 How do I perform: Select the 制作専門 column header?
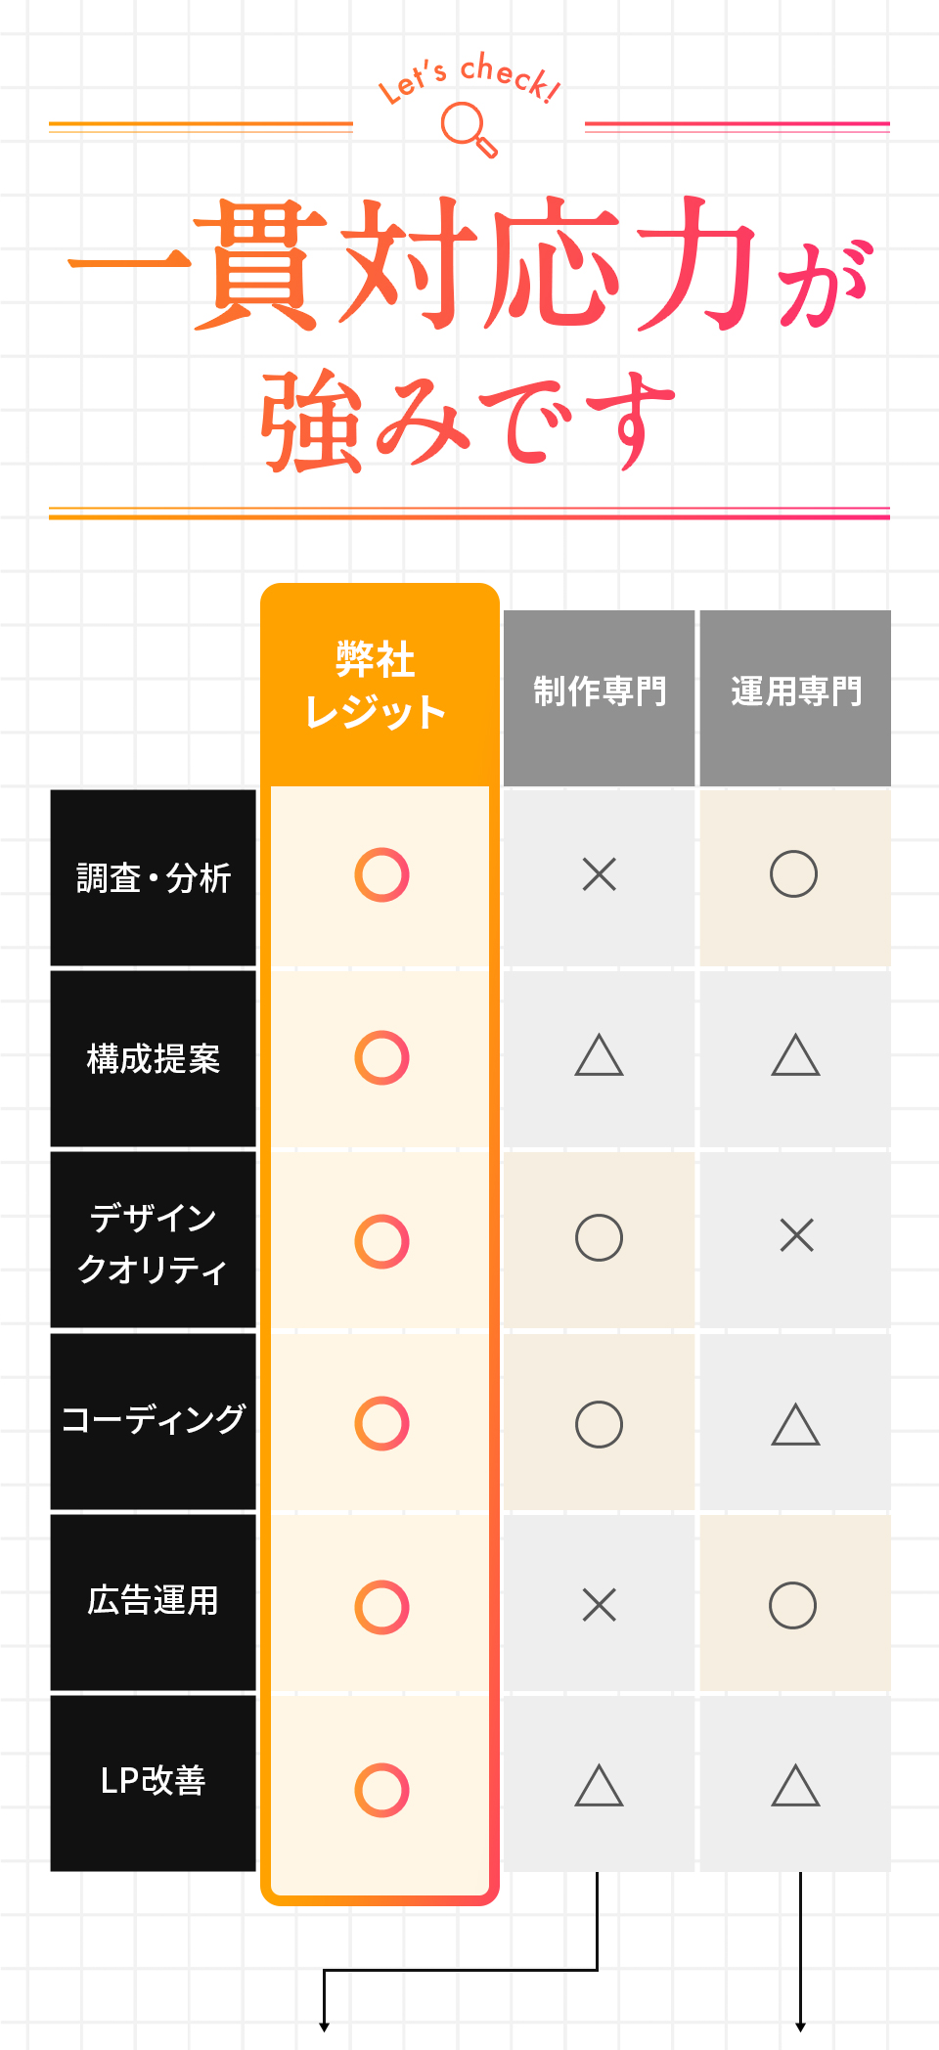[599, 698]
